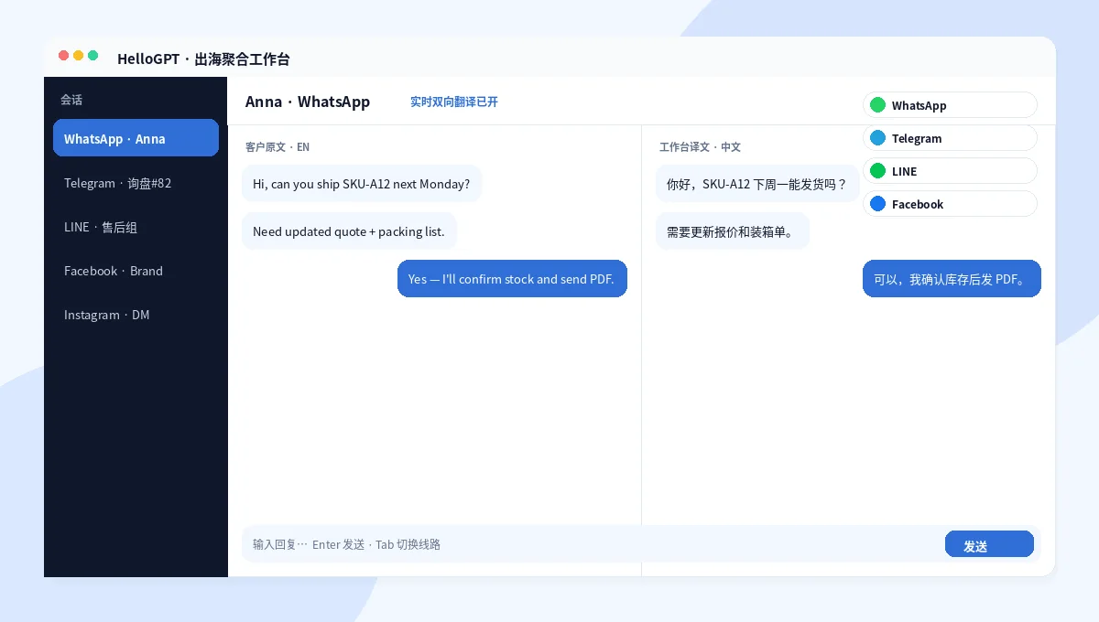Click the translated message 你好，SKU-A12 下周一能发货吗？
This screenshot has width=1099, height=622.
click(757, 183)
